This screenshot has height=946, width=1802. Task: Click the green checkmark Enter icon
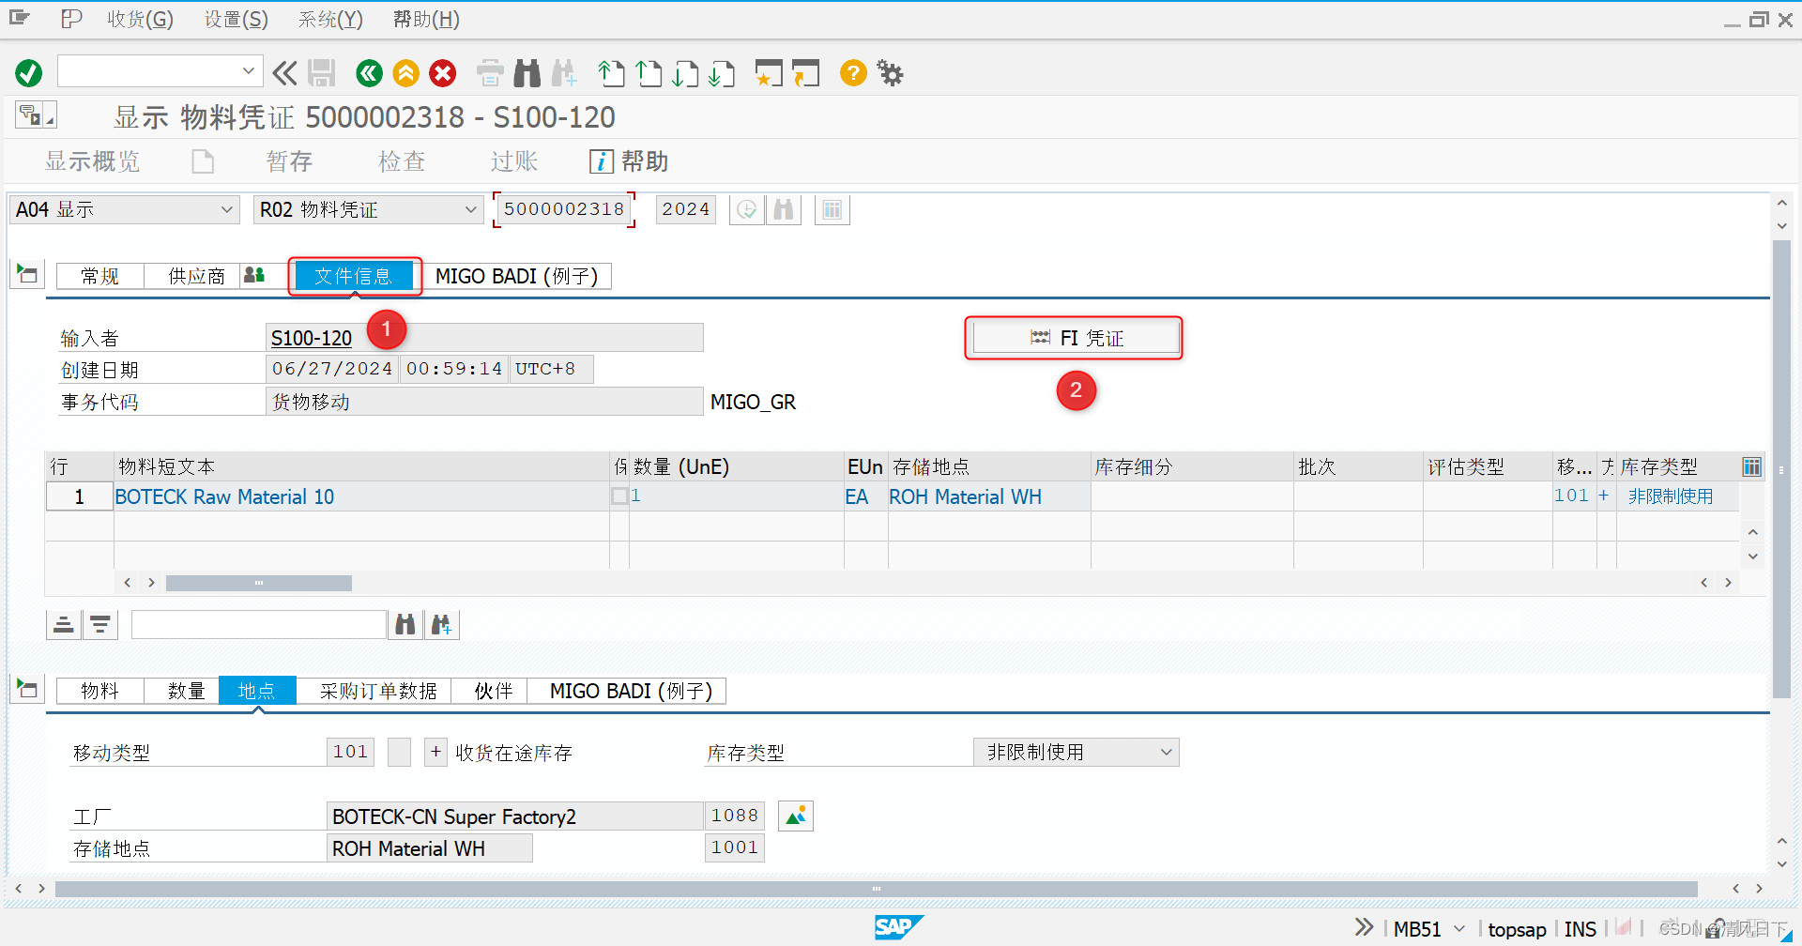29,72
